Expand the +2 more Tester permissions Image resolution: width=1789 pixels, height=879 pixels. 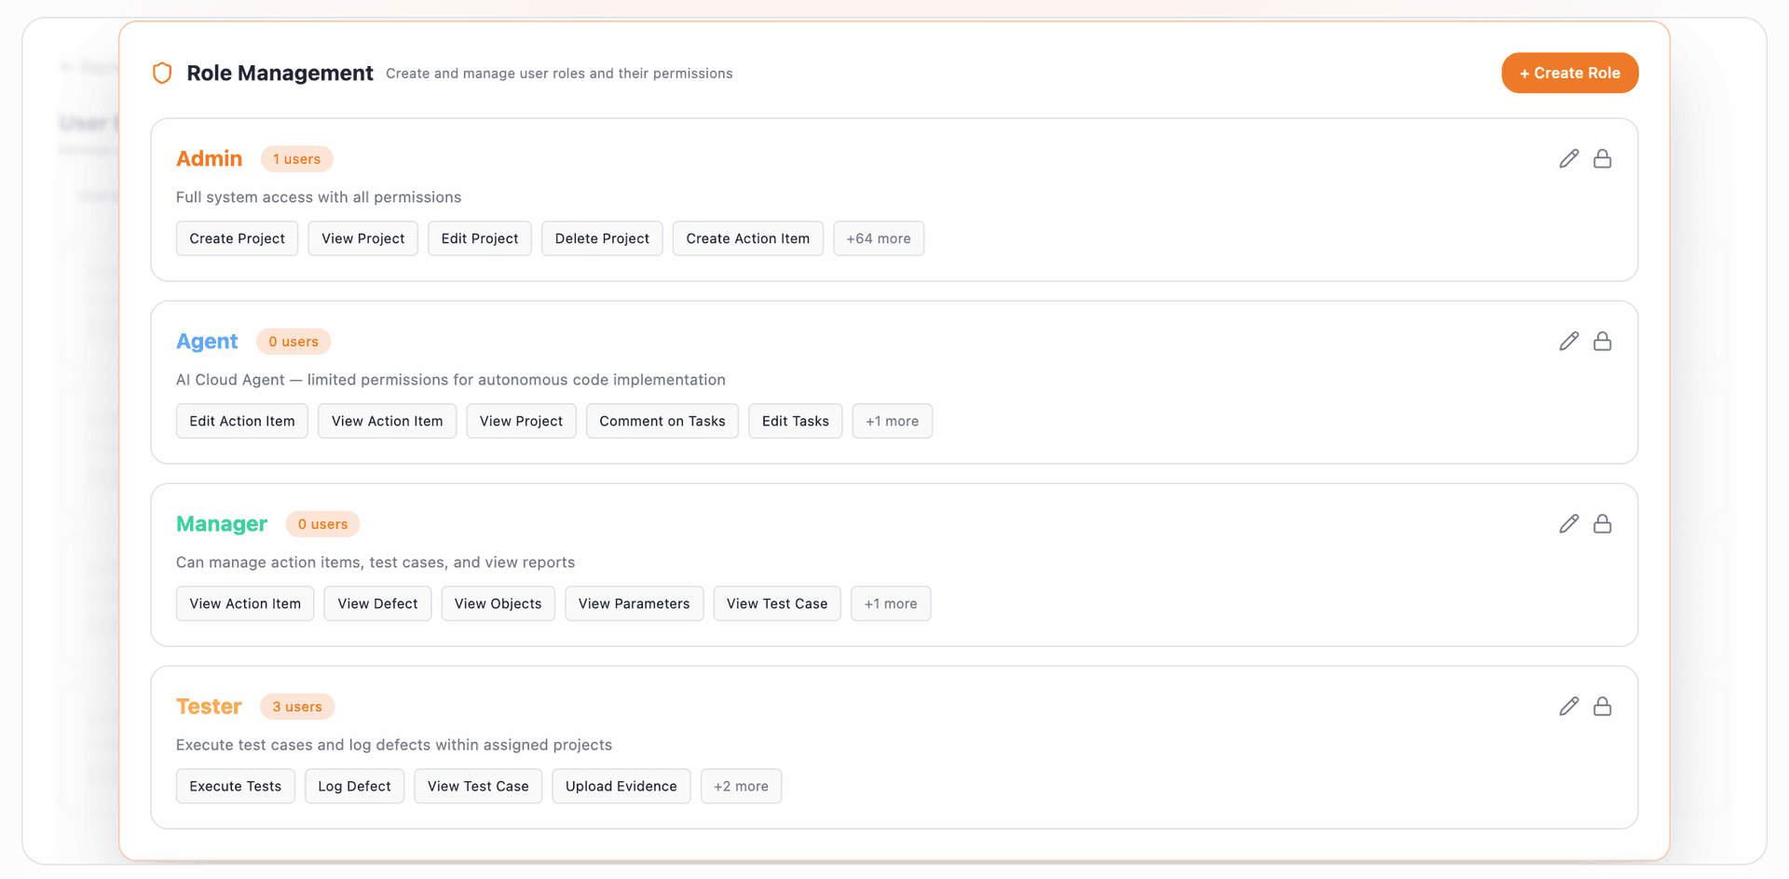click(x=741, y=786)
